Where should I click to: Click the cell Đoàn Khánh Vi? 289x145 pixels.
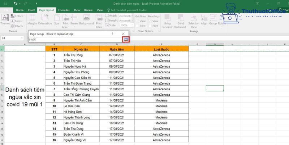[x=81, y=134]
